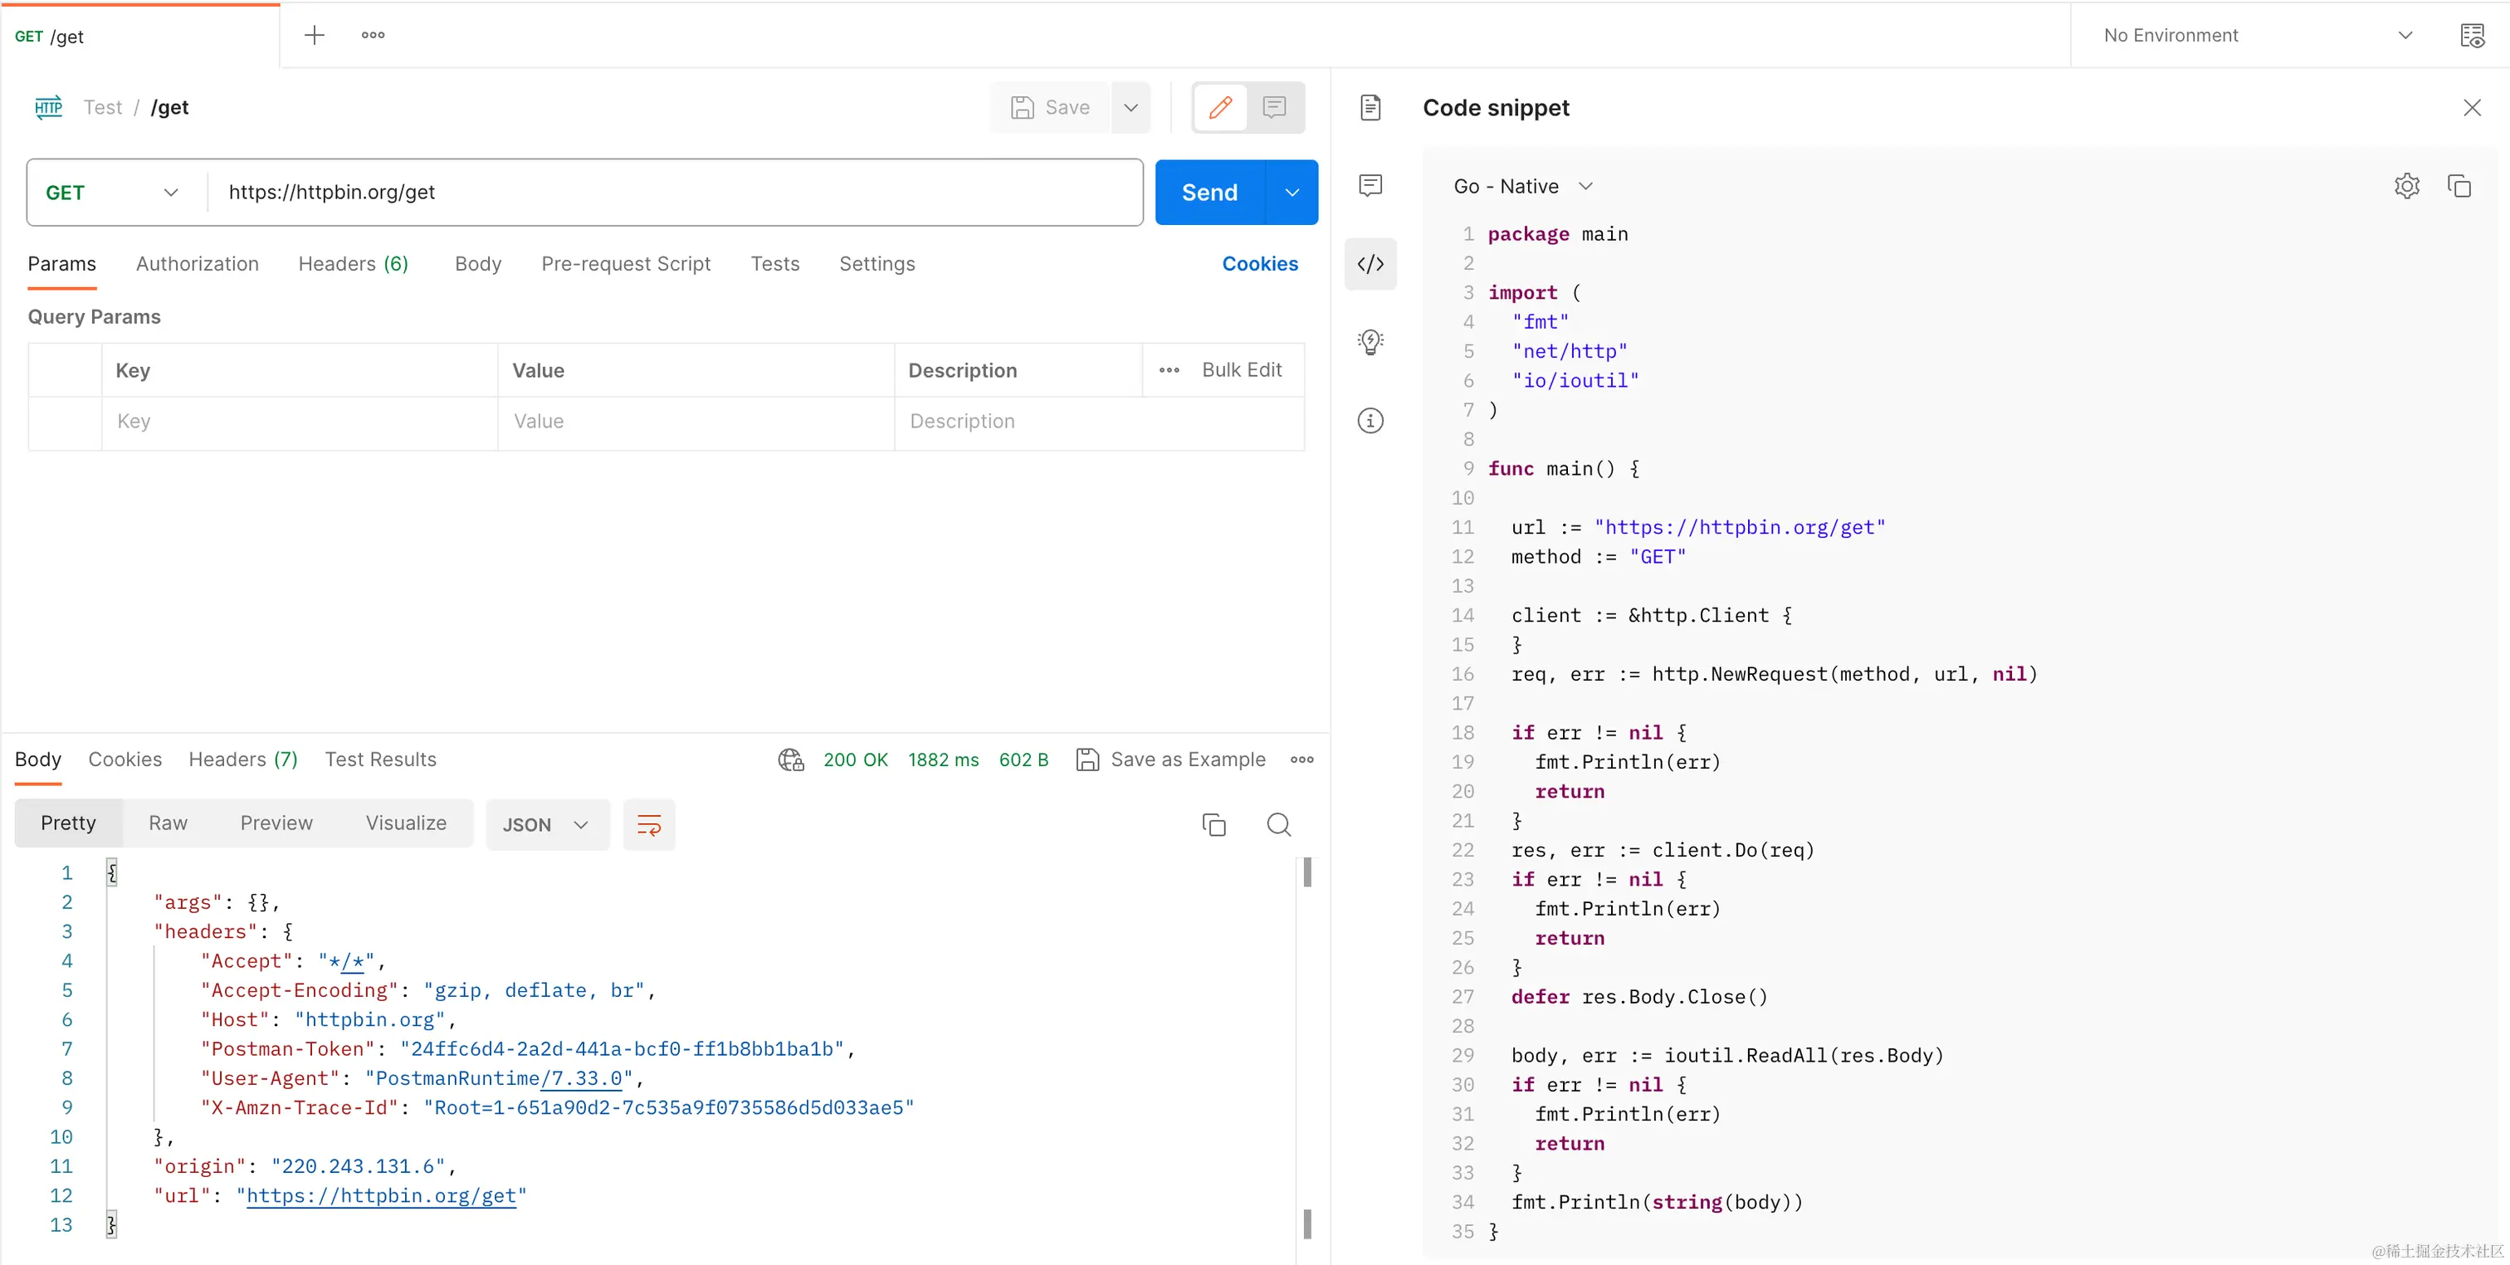The height and width of the screenshot is (1265, 2510).
Task: Expand the GET method dropdown
Action: 114,192
